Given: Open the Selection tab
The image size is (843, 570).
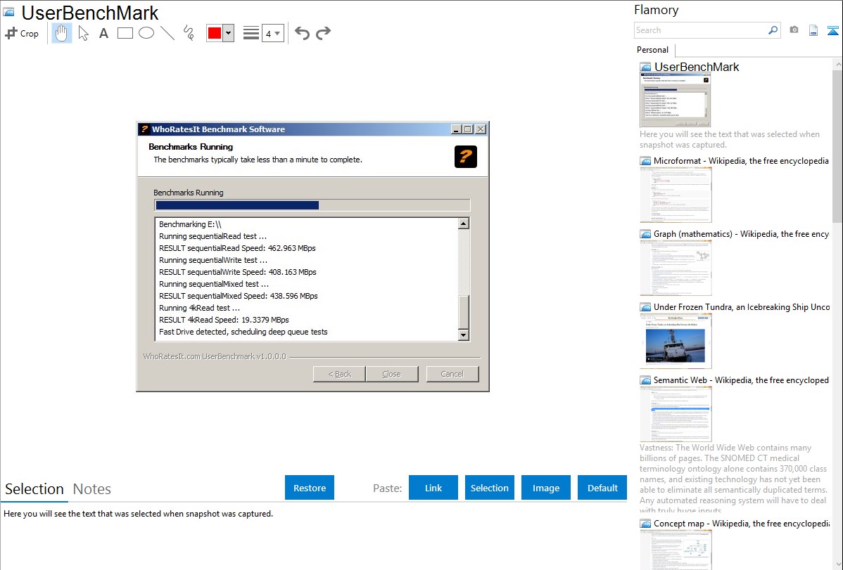Looking at the screenshot, I should pyautogui.click(x=34, y=489).
